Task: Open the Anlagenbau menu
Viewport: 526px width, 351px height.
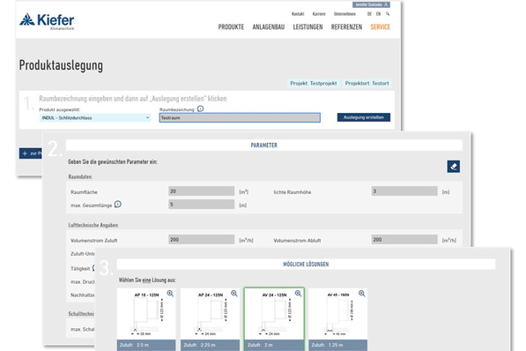Action: pos(269,26)
